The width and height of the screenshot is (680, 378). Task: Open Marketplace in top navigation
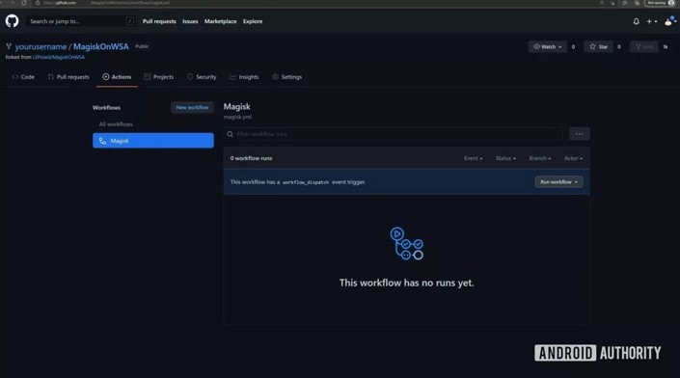(x=220, y=21)
